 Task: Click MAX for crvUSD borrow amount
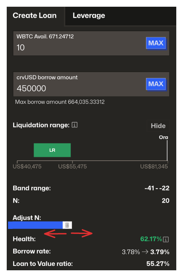point(156,84)
